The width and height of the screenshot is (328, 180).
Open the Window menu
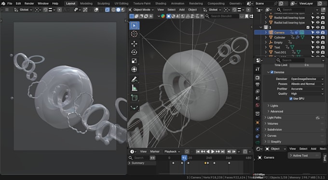(43, 3)
